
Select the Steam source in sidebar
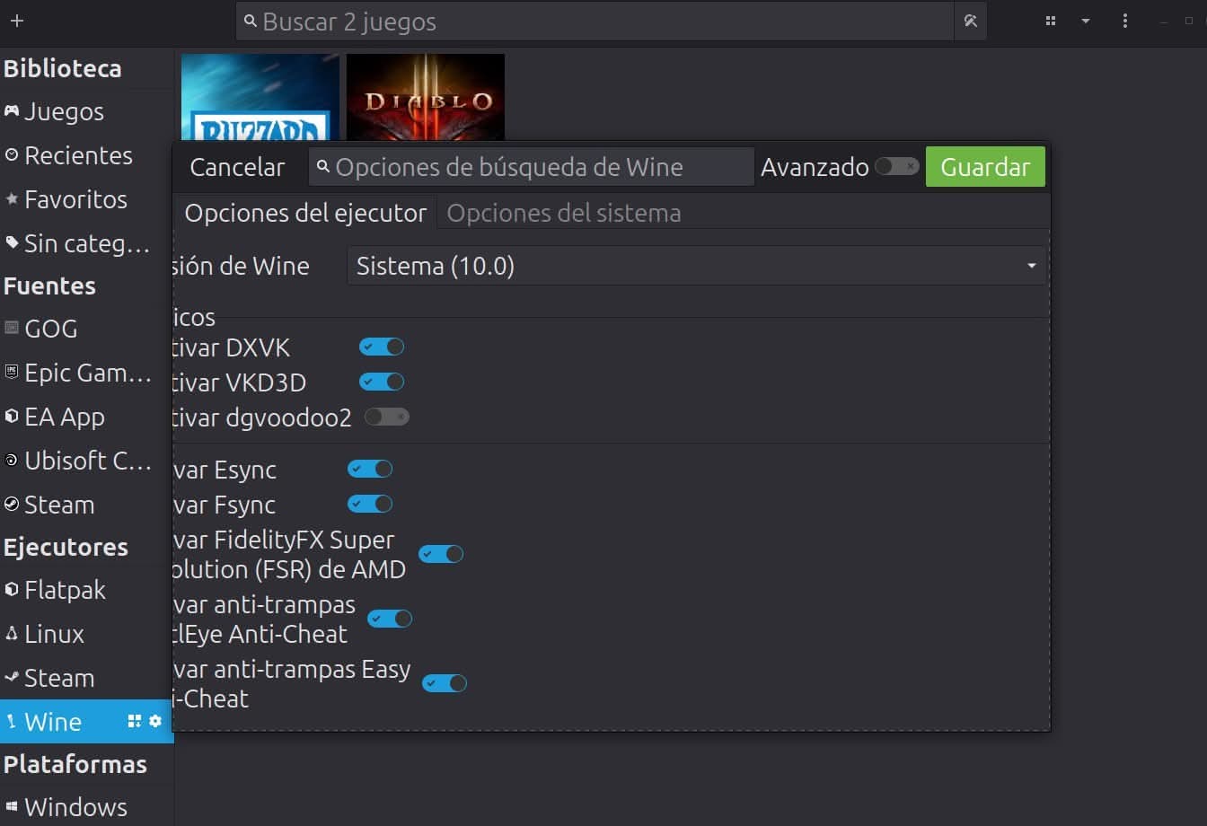pos(59,505)
